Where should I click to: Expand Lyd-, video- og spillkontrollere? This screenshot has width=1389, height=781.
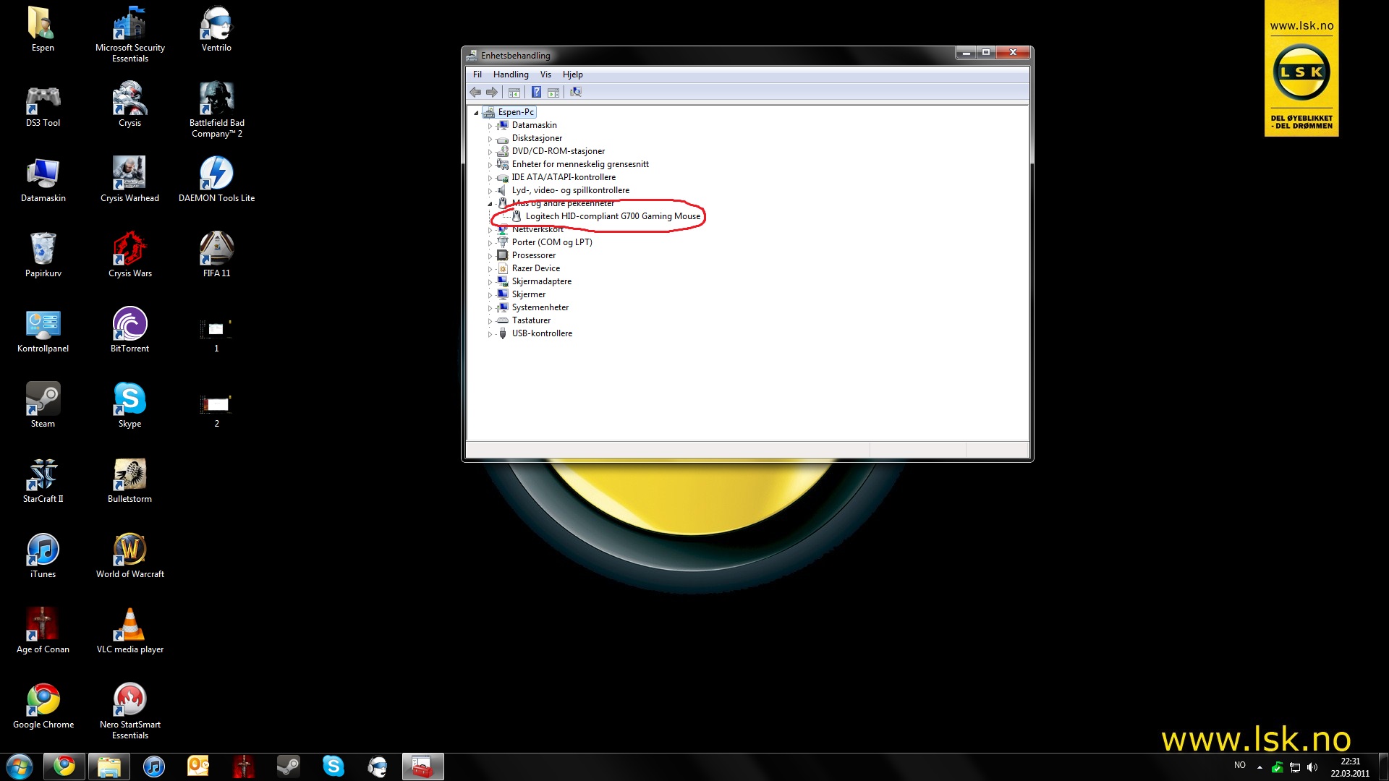tap(490, 191)
